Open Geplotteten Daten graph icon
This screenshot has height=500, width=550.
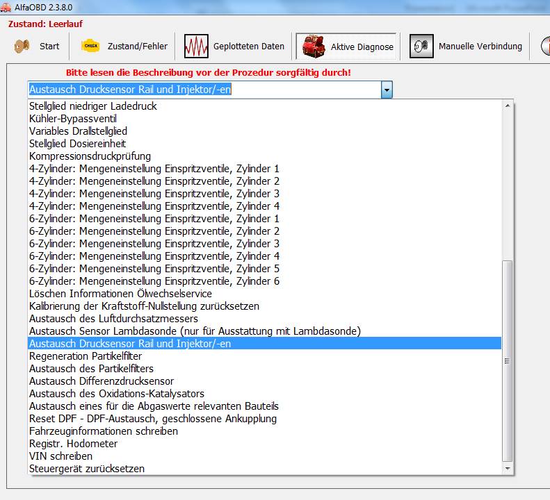[x=196, y=47]
